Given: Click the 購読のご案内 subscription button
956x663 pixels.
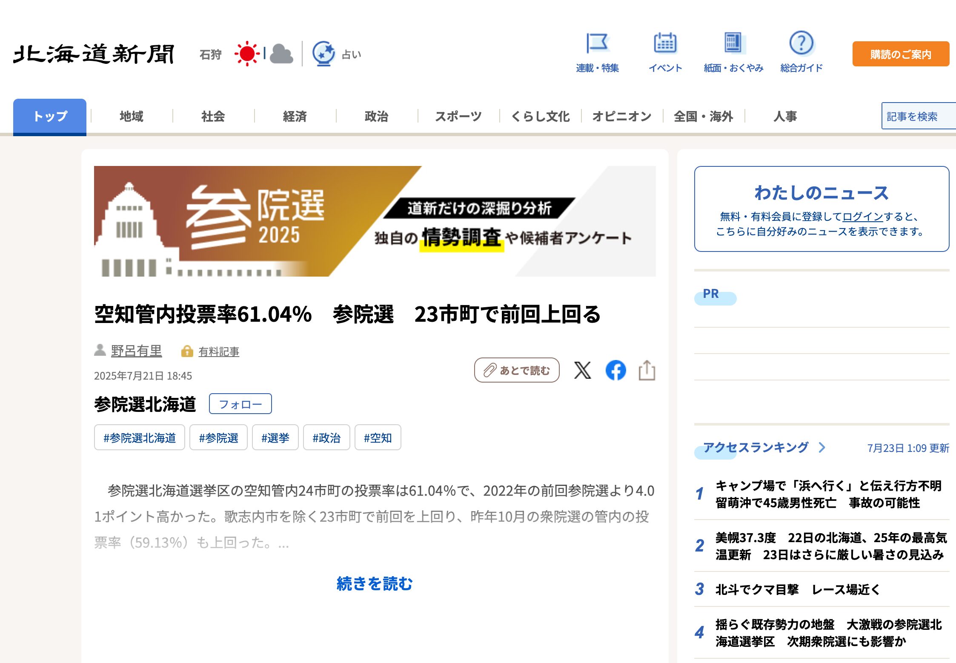Looking at the screenshot, I should tap(900, 54).
